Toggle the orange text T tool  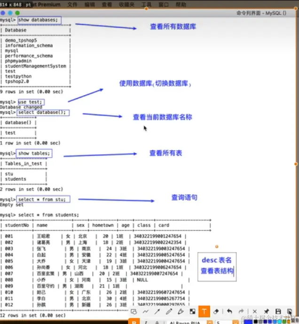(204, 311)
